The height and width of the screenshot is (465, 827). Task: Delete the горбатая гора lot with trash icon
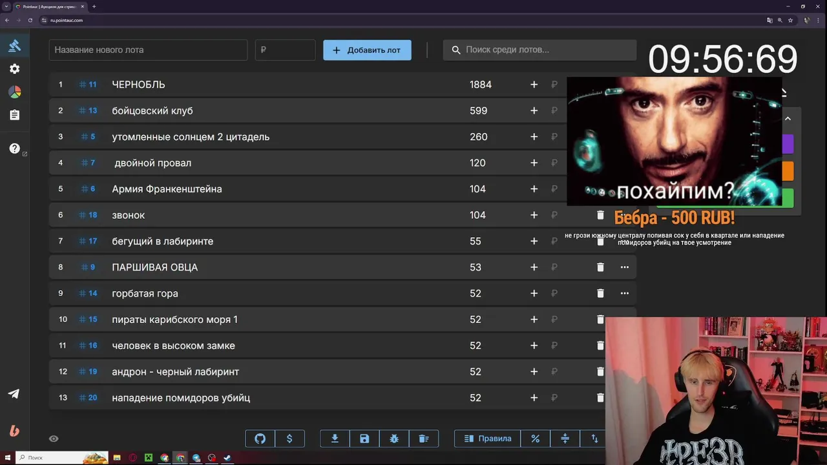(600, 293)
